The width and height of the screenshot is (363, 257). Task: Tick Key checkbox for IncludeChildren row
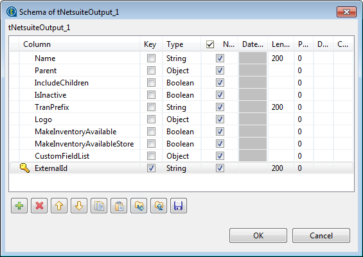151,83
